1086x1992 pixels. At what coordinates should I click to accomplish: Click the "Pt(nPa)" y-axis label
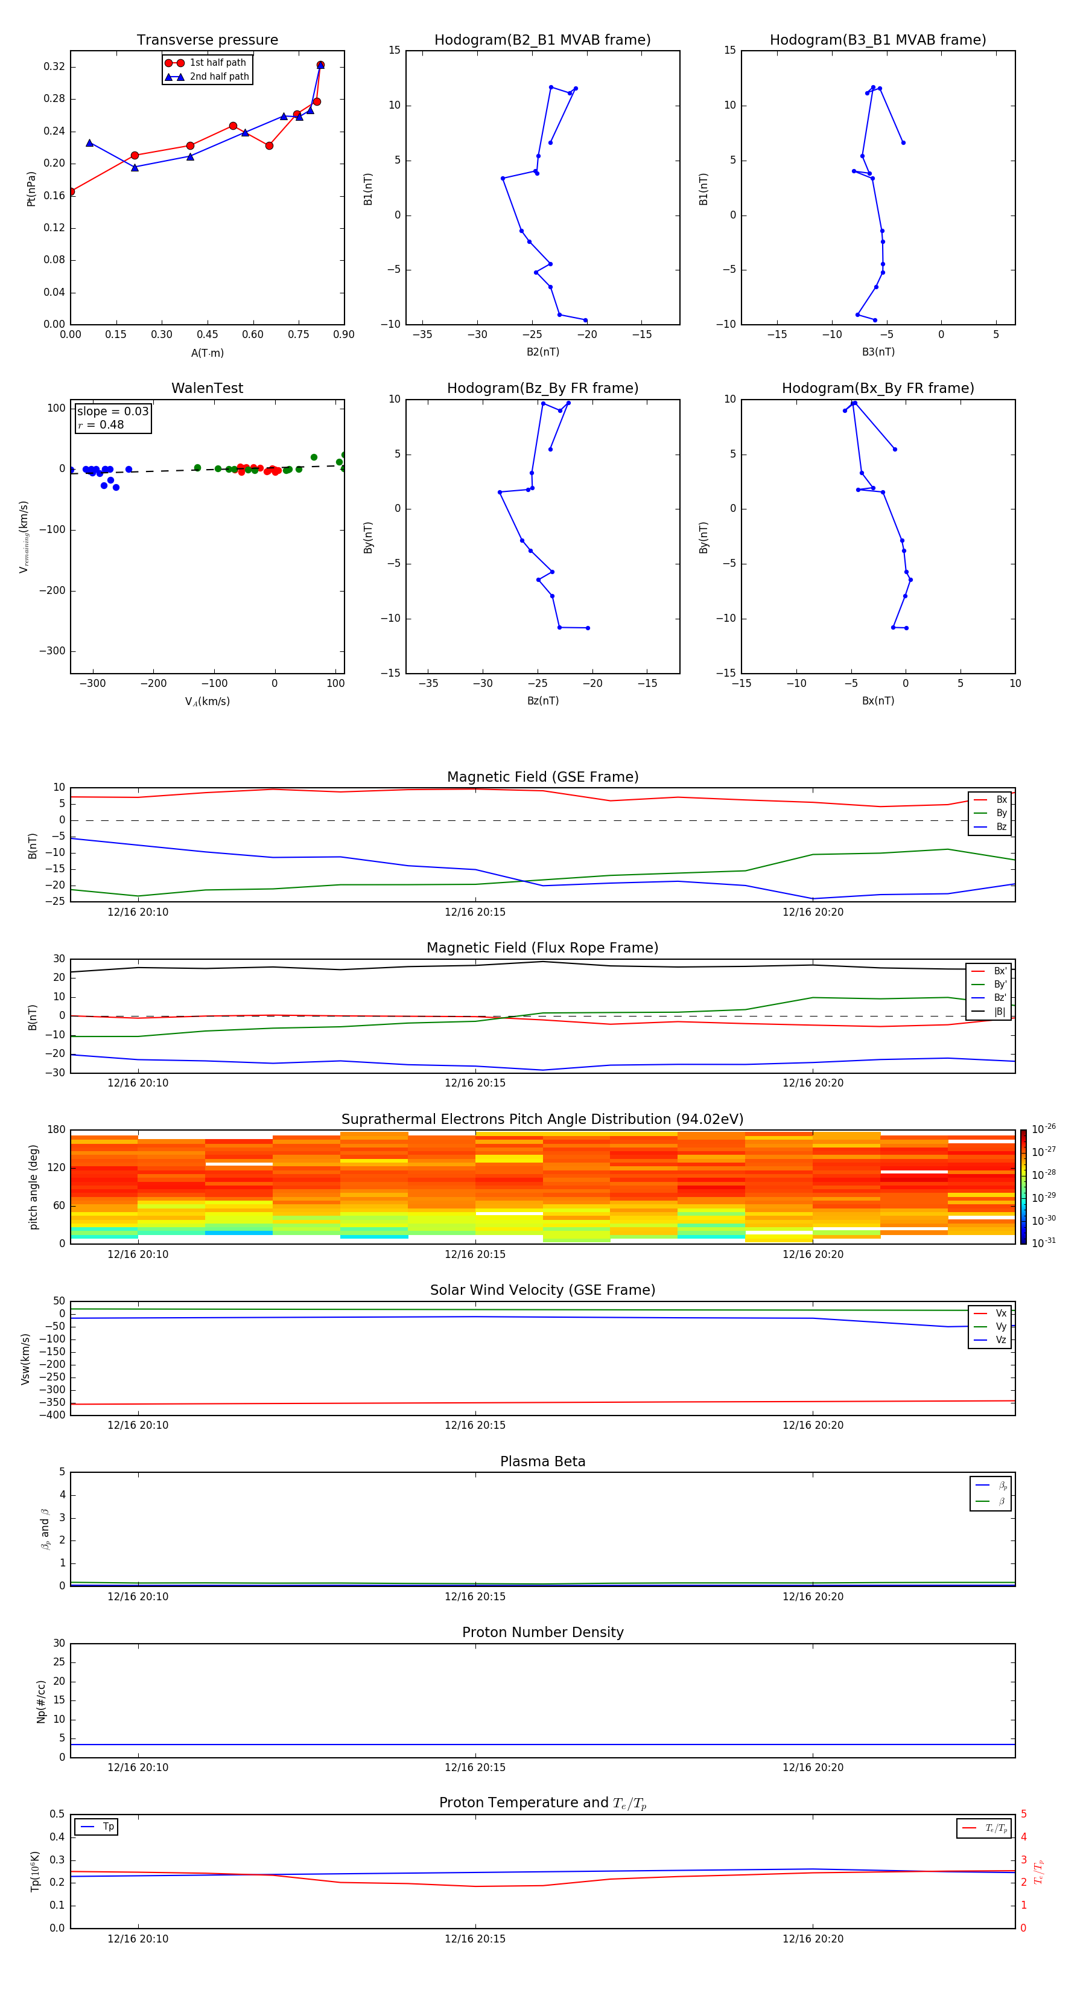[x=31, y=188]
